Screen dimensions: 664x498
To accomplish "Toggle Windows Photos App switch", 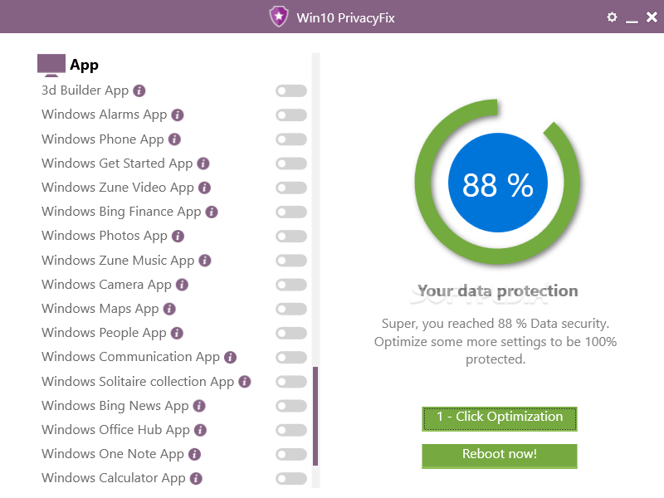I will pos(291,236).
